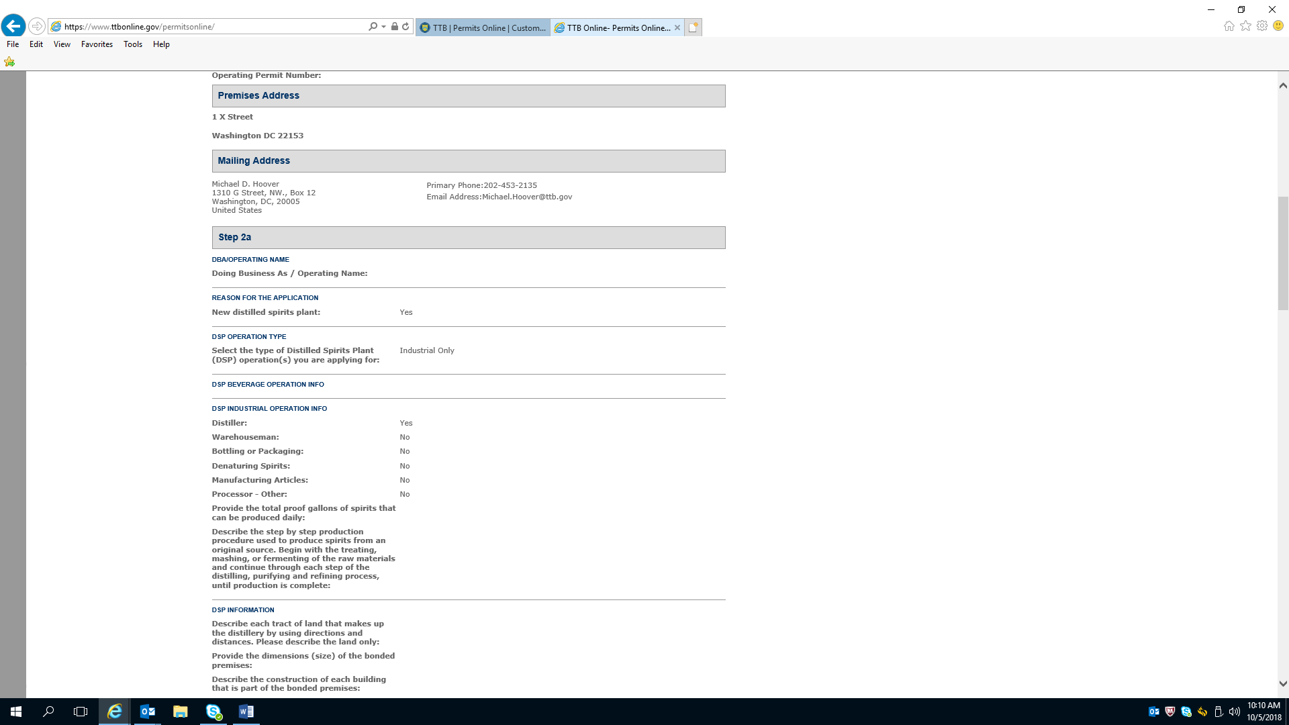
Task: Open the Favorites star icon
Action: pos(1245,26)
